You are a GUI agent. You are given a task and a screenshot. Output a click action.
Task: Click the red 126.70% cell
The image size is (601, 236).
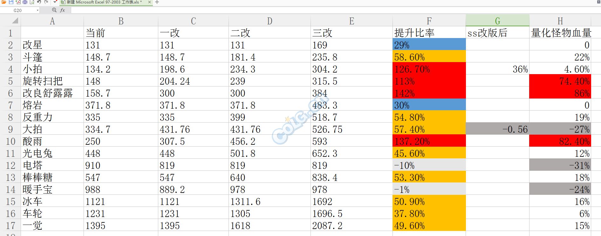pos(429,69)
